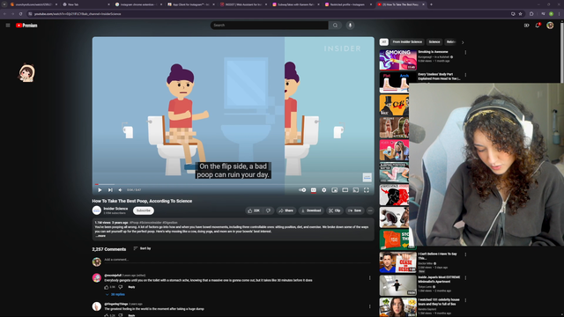
Task: Toggle closed captions in the player
Action: click(314, 190)
